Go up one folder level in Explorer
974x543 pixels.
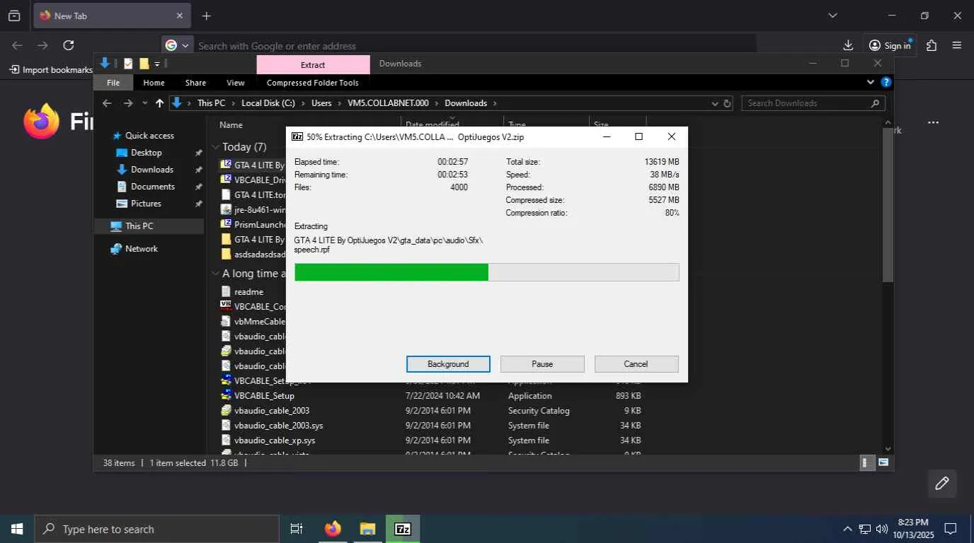[x=159, y=103]
